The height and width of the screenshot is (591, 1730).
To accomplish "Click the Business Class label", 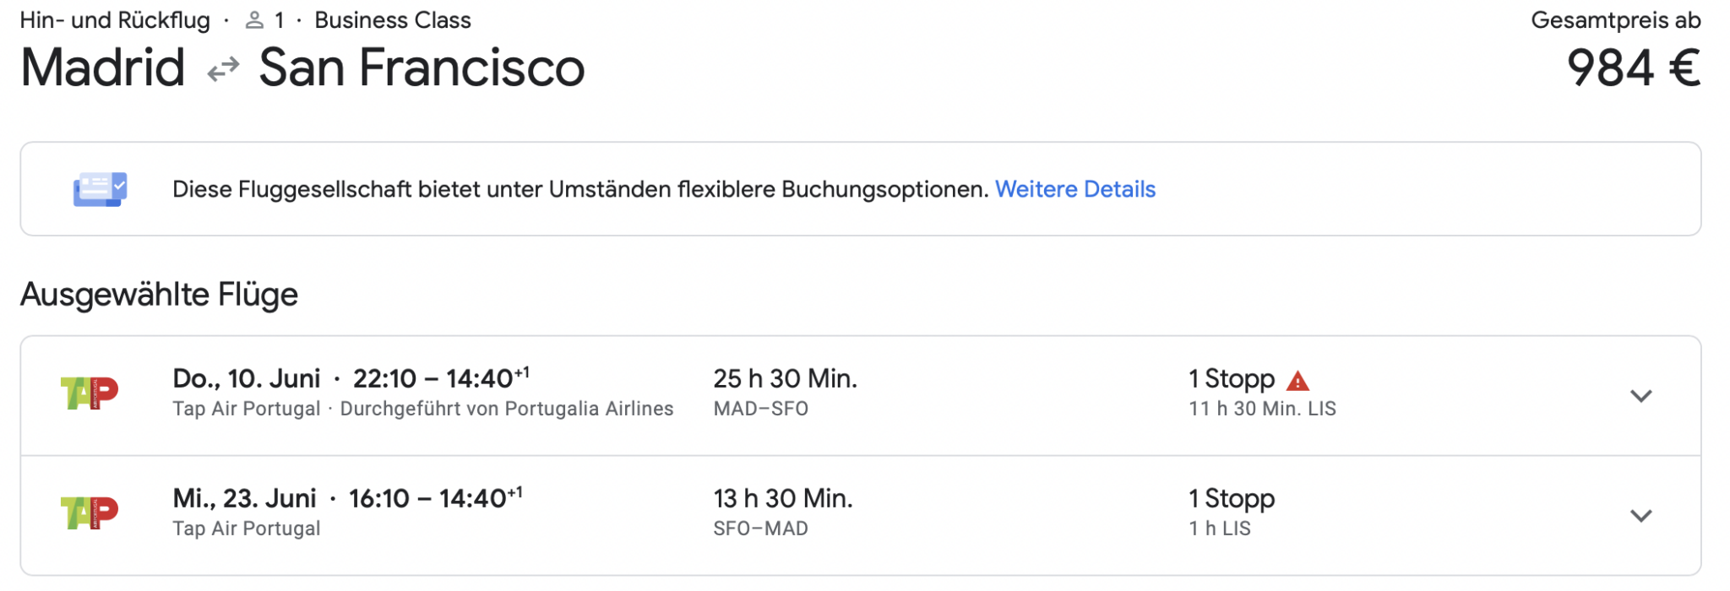I will click(x=393, y=20).
